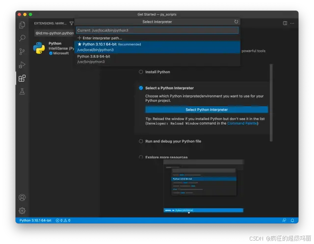Image resolution: width=314 pixels, height=244 pixels.
Task: Click the filter extensions funnel icon
Action: (72, 23)
